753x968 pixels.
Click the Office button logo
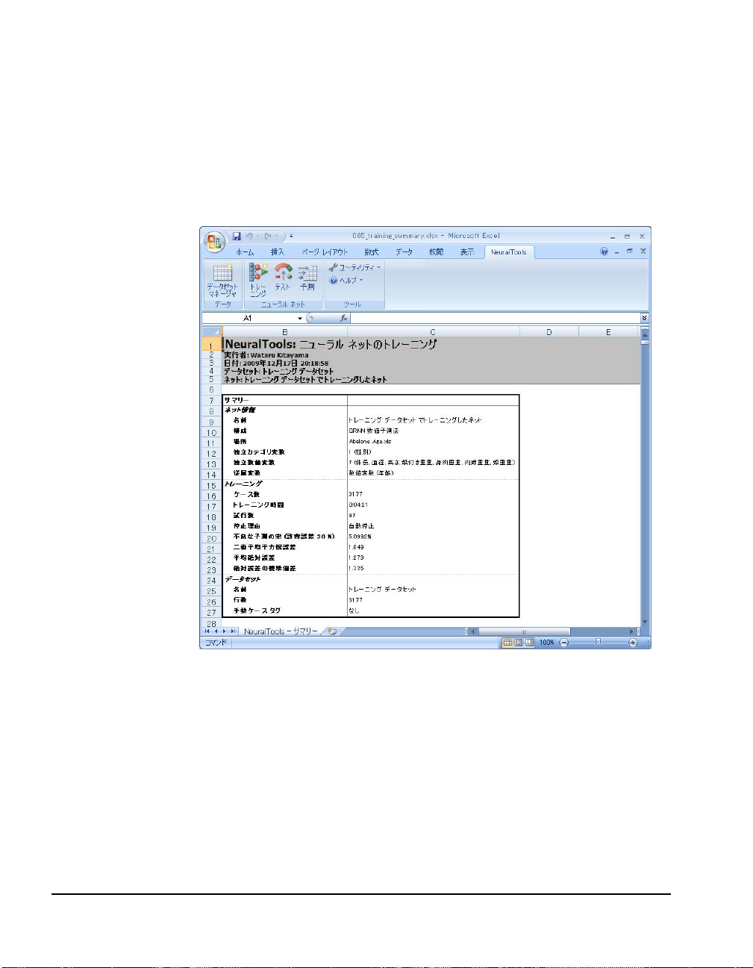[x=214, y=241]
